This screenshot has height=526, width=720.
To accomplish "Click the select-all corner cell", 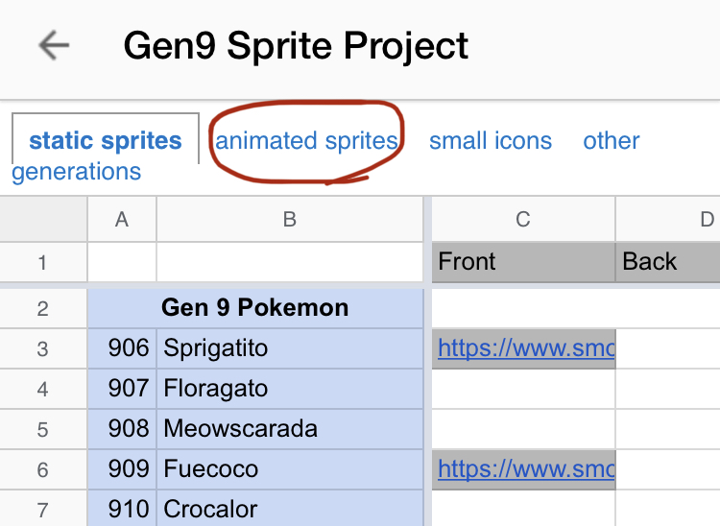I will (42, 220).
